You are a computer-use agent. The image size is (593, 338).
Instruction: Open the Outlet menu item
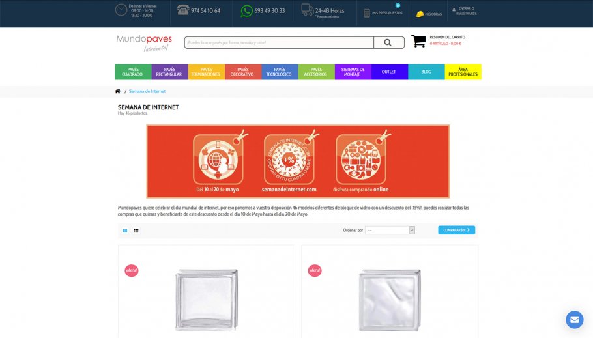(390, 72)
